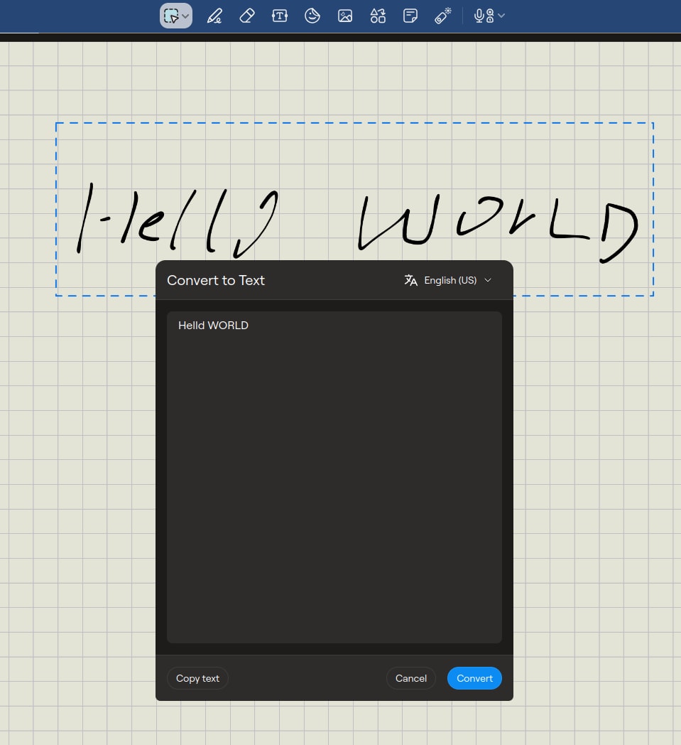Click the translate language icon
Image resolution: width=681 pixels, height=745 pixels.
pos(410,280)
